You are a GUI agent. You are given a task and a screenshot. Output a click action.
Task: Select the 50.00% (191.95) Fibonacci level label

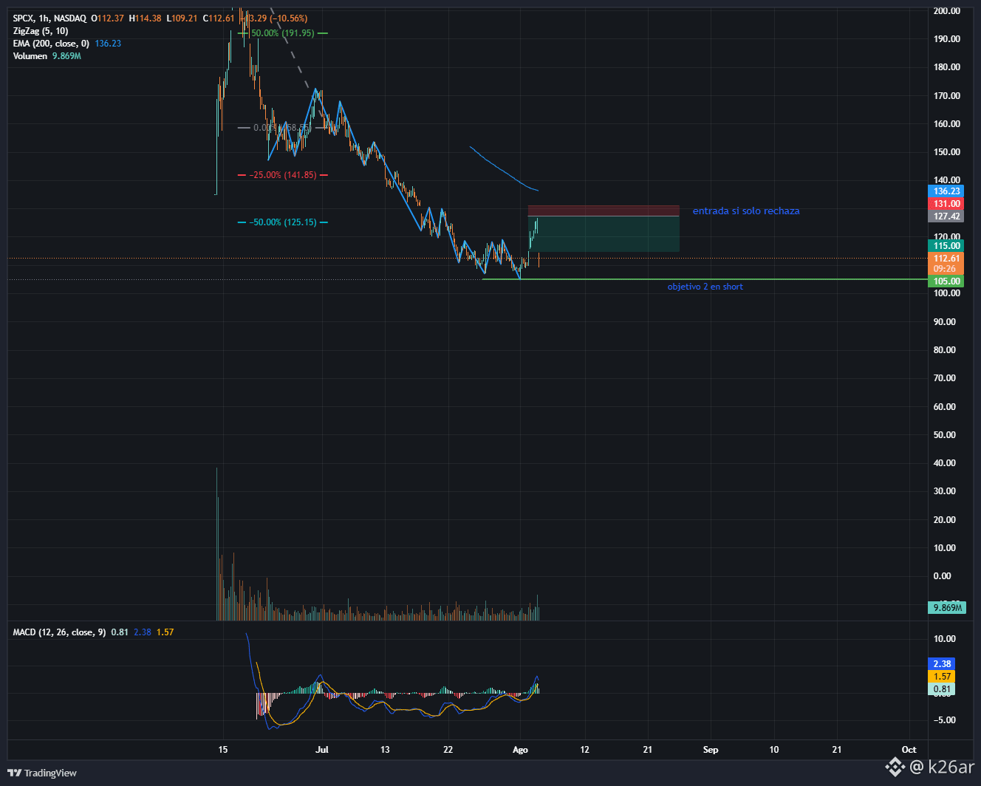click(x=283, y=33)
